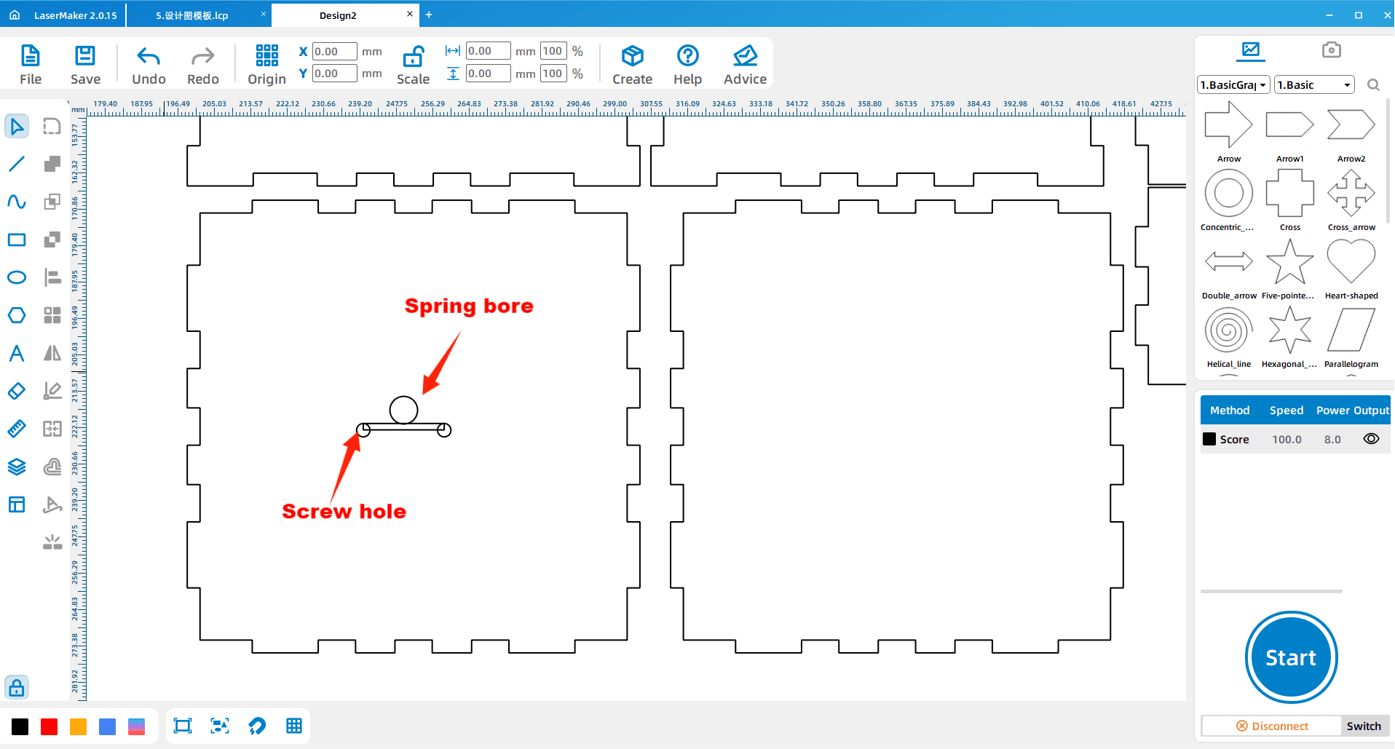Undo the last action

pyautogui.click(x=149, y=65)
